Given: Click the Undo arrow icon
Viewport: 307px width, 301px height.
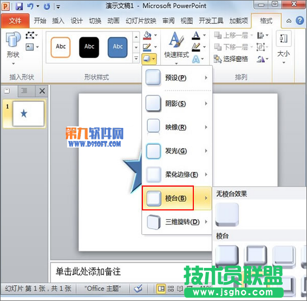Looking at the screenshot, I should 30,7.
